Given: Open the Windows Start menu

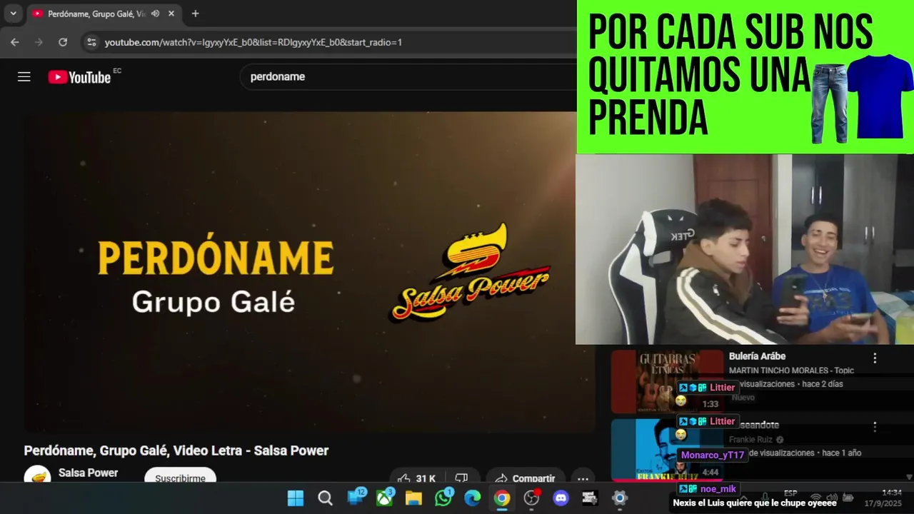Looking at the screenshot, I should click(296, 498).
